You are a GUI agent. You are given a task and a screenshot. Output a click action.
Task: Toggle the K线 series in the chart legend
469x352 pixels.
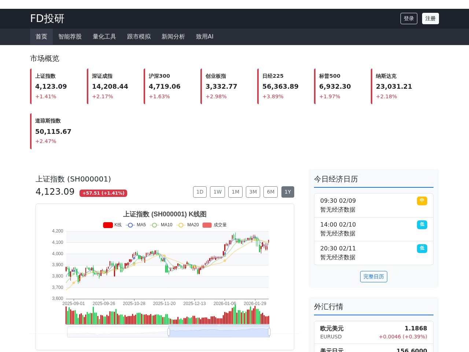112,225
